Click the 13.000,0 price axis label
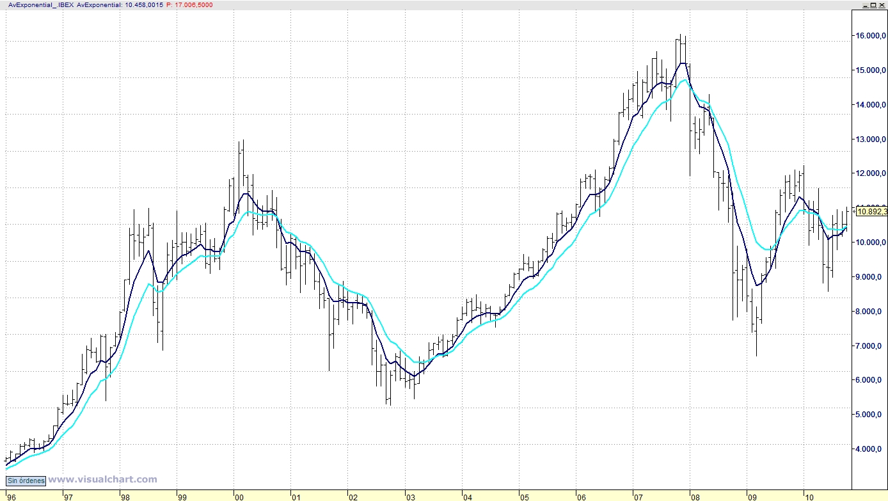 [x=871, y=139]
